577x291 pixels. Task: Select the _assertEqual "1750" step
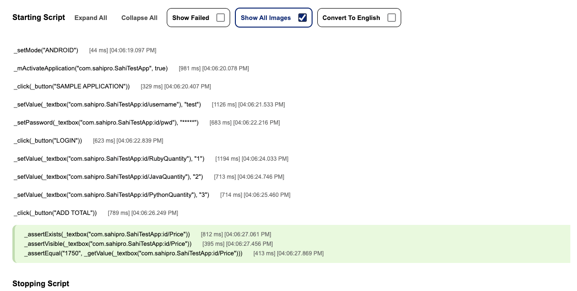point(133,253)
